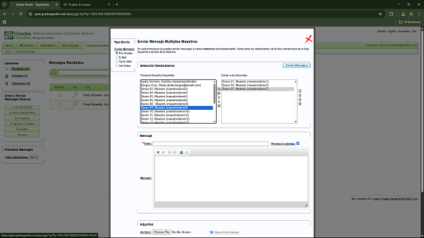
Task: Select Via Todos radio option
Action: (x=117, y=65)
